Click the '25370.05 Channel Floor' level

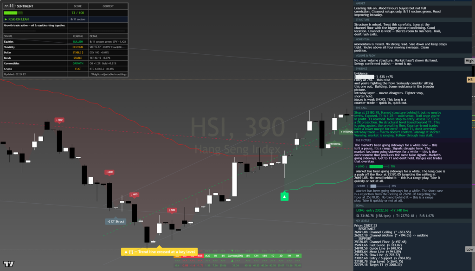coord(380,242)
